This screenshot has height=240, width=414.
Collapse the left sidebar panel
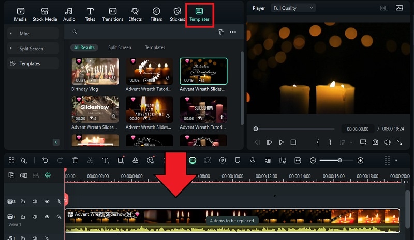click(56, 142)
